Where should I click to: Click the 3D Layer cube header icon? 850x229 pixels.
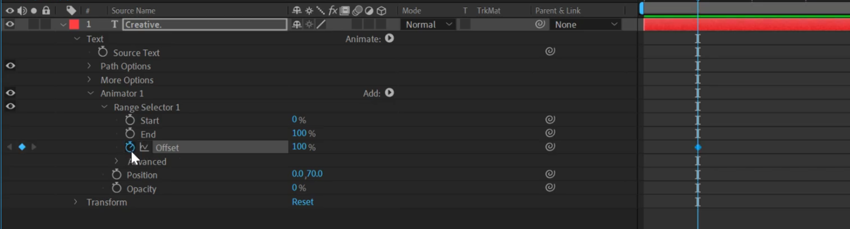(x=381, y=10)
